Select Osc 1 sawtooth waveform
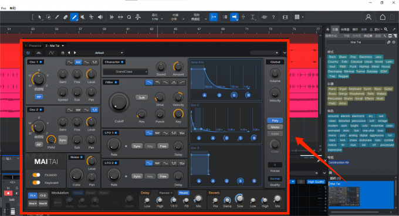Image resolution: width=399 pixels, height=216 pixels. 78,62
